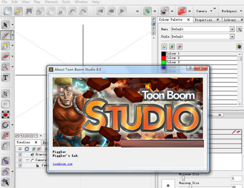This screenshot has height=188, width=244.
Task: Open the toonboom.com link in the About dialog
Action: pos(62,164)
